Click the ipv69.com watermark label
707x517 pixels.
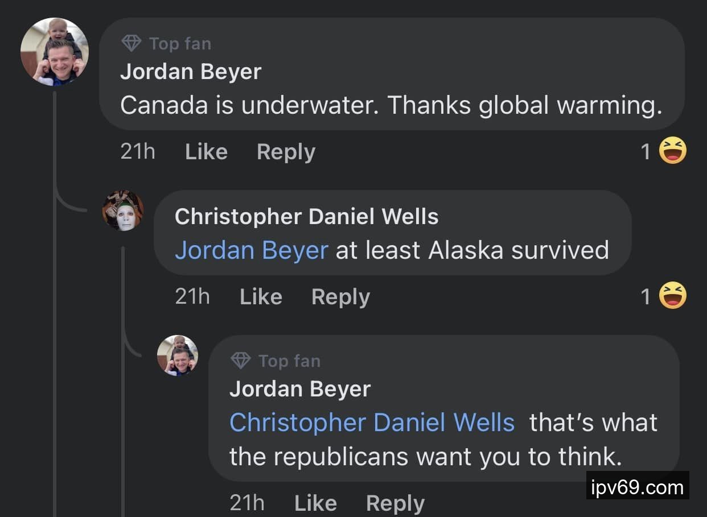(x=637, y=487)
